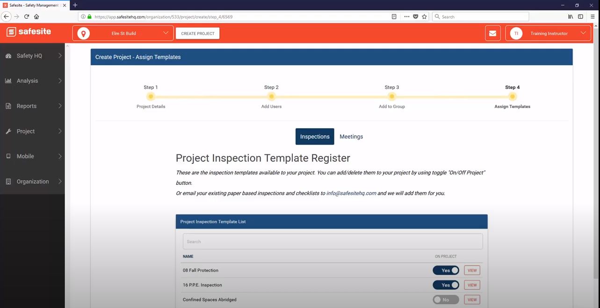Open the mail envelope icon
Viewport: 600px width, 308px height.
click(x=492, y=33)
